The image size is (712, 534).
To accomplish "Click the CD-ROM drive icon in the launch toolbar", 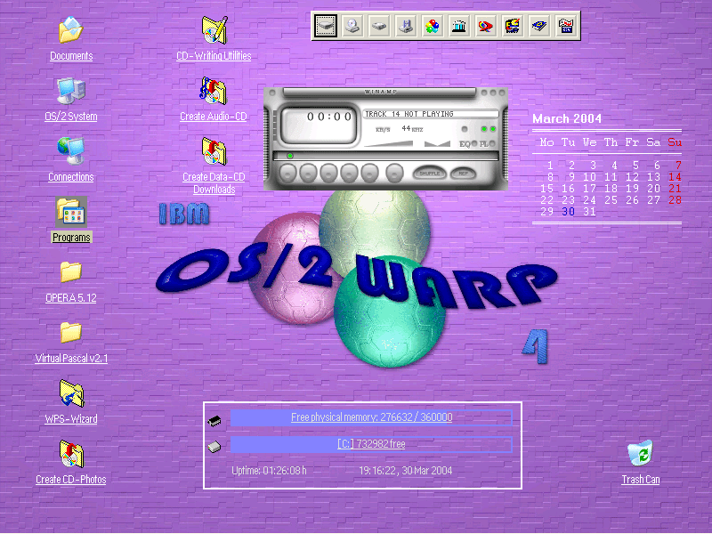I will coord(353,26).
